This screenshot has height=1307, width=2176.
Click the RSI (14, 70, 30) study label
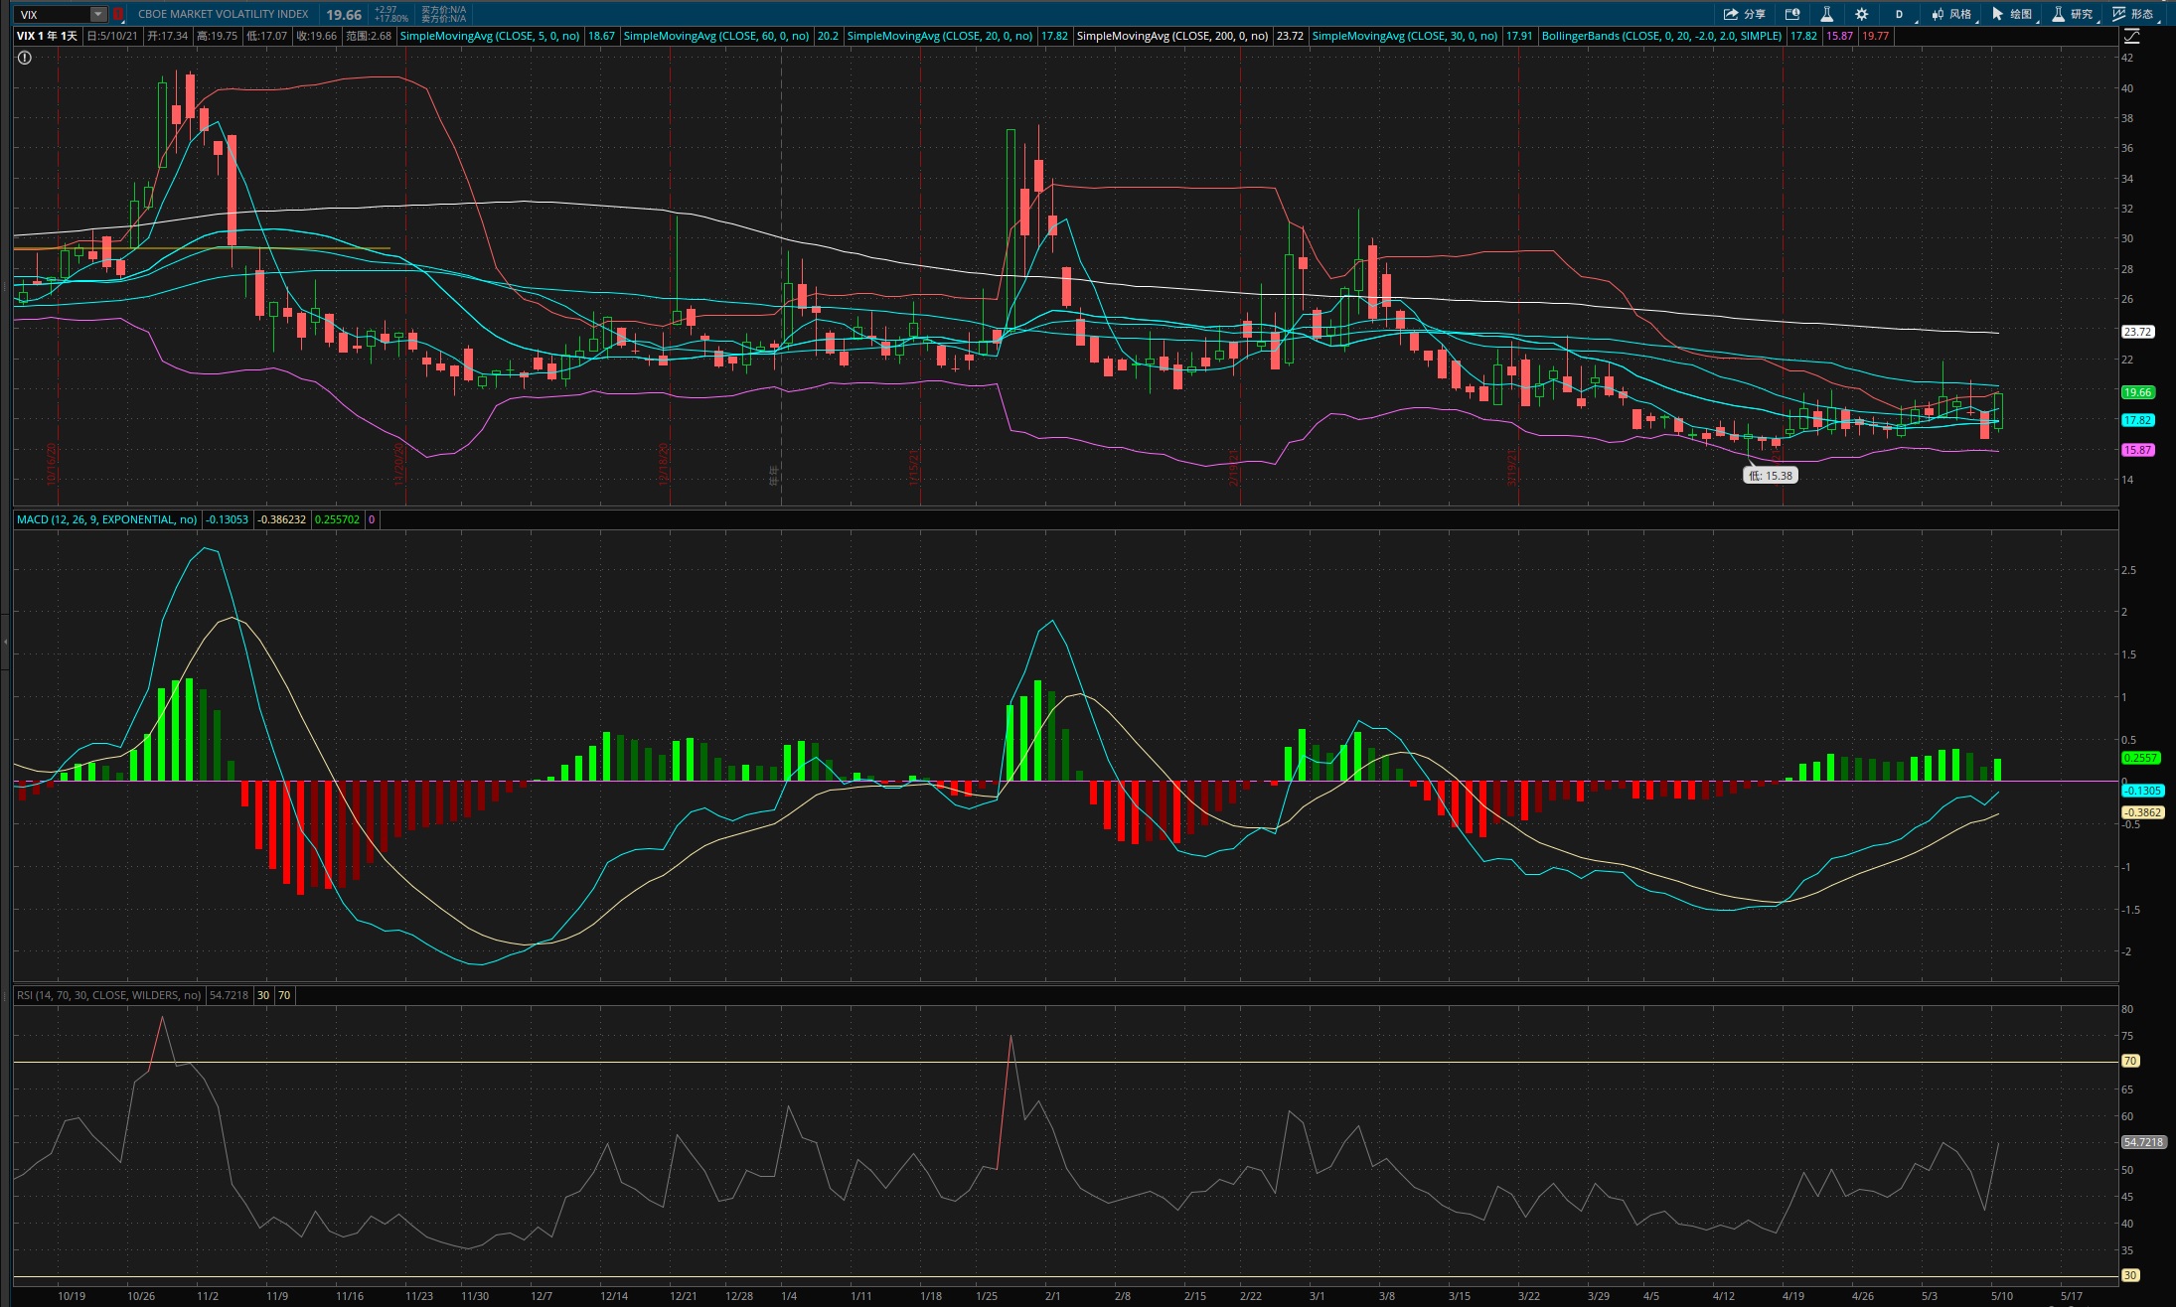pyautogui.click(x=108, y=995)
